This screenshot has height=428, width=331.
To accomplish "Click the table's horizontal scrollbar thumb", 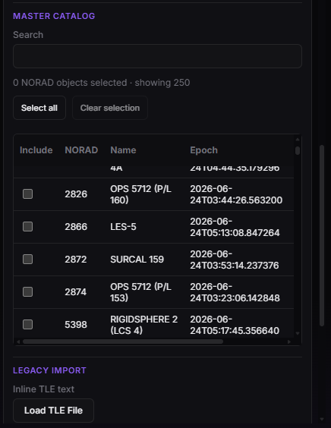I will pos(123,341).
